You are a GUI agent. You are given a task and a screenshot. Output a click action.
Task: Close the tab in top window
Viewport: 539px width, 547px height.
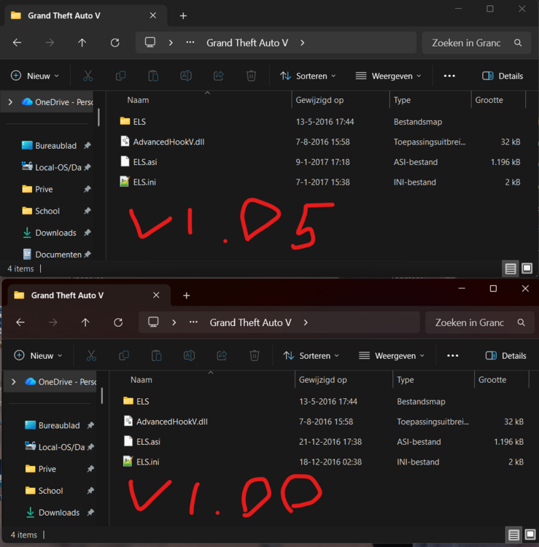153,15
